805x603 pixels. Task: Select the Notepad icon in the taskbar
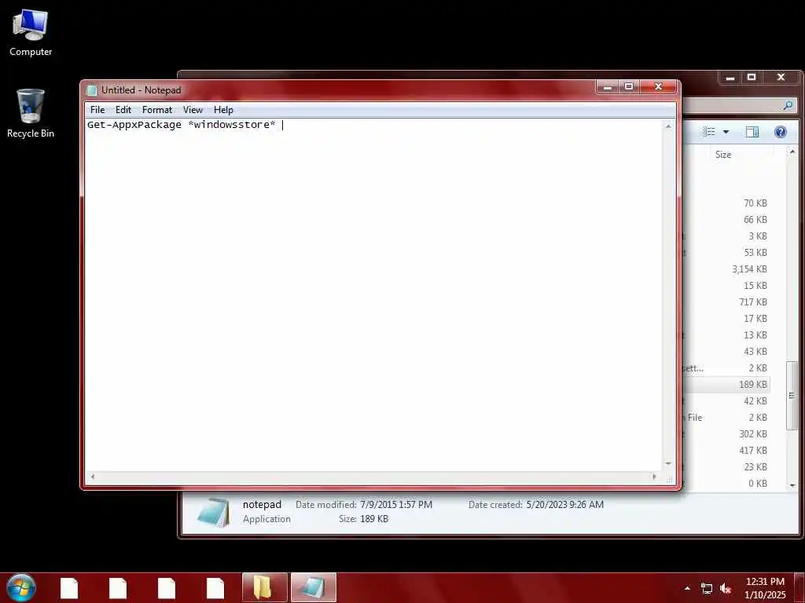tap(313, 587)
